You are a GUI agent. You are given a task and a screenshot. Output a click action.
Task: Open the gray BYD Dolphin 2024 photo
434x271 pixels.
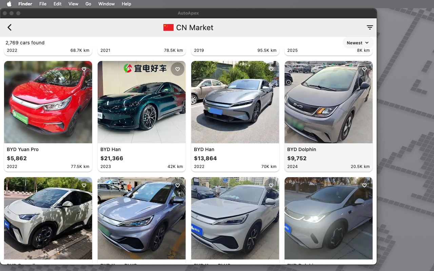(x=329, y=102)
